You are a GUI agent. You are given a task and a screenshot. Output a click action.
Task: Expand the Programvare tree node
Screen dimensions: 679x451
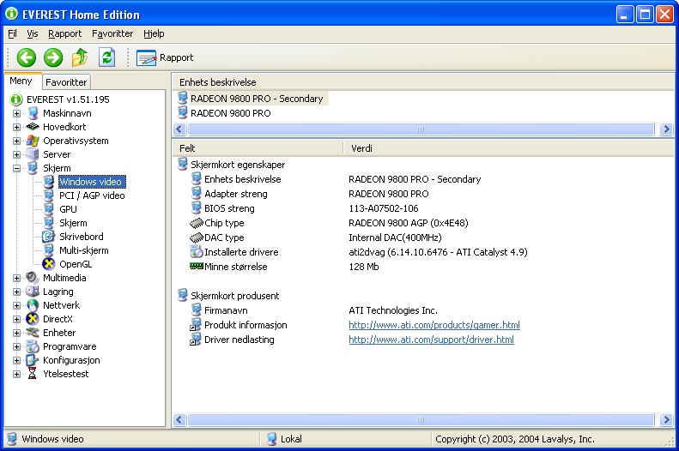(16, 346)
